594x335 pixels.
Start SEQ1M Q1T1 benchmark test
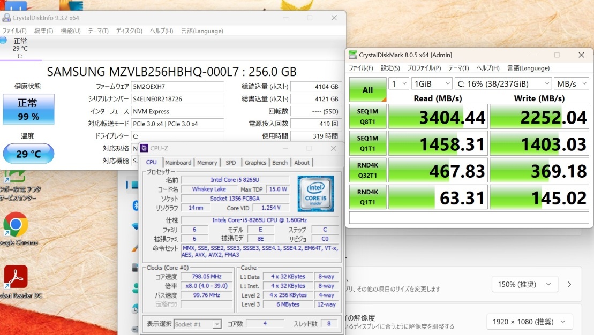tap(367, 143)
